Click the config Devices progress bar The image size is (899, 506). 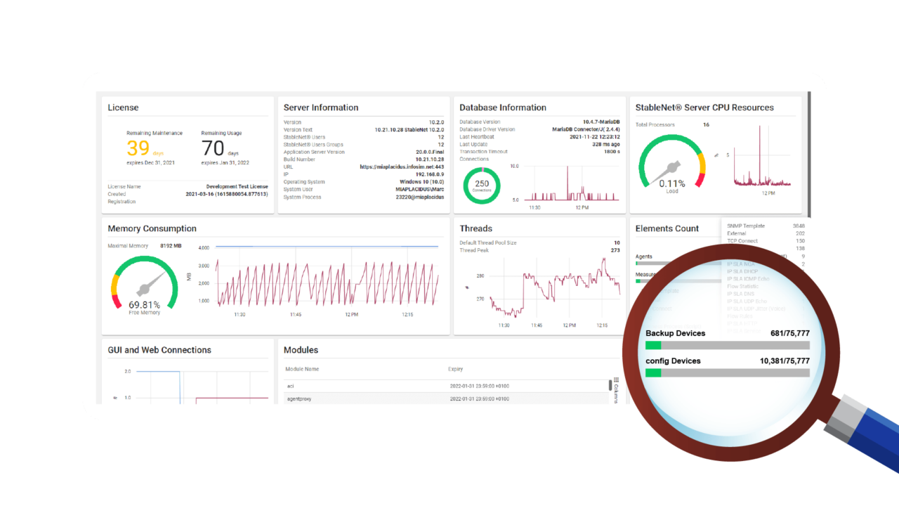(727, 372)
